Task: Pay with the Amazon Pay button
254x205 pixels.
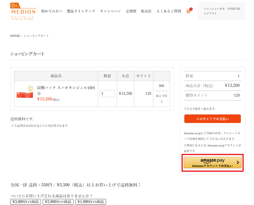Action: coord(212,163)
